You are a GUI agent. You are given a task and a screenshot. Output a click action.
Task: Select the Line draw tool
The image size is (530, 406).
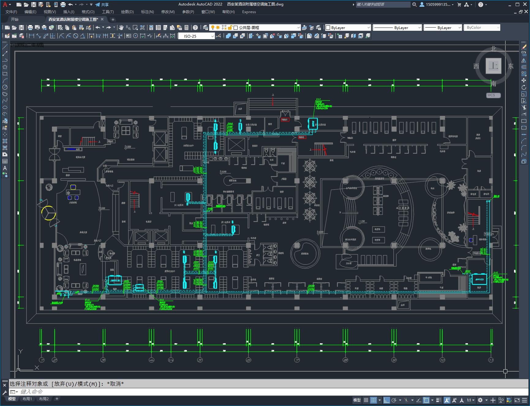point(5,47)
